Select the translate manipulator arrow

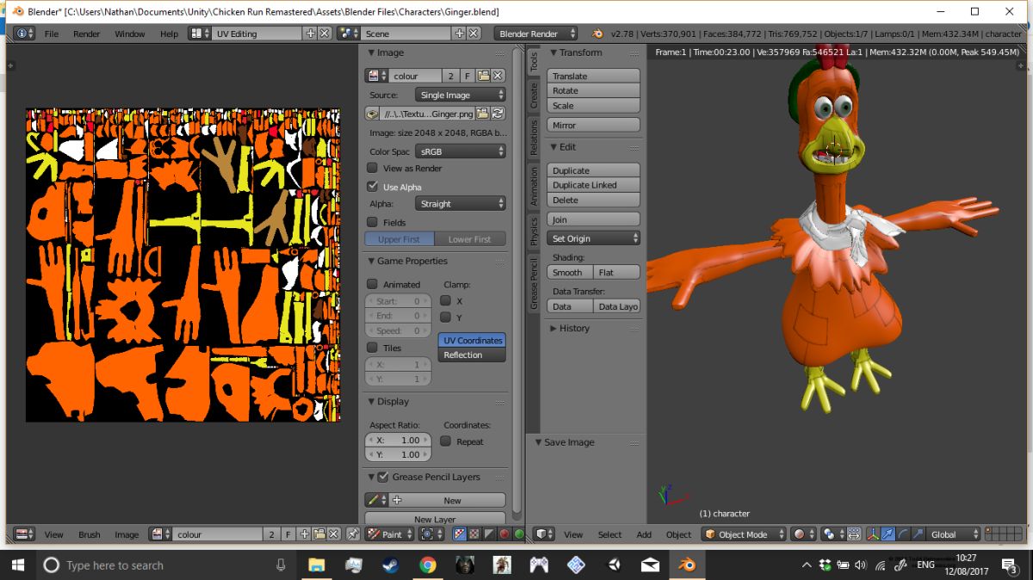pyautogui.click(x=888, y=534)
